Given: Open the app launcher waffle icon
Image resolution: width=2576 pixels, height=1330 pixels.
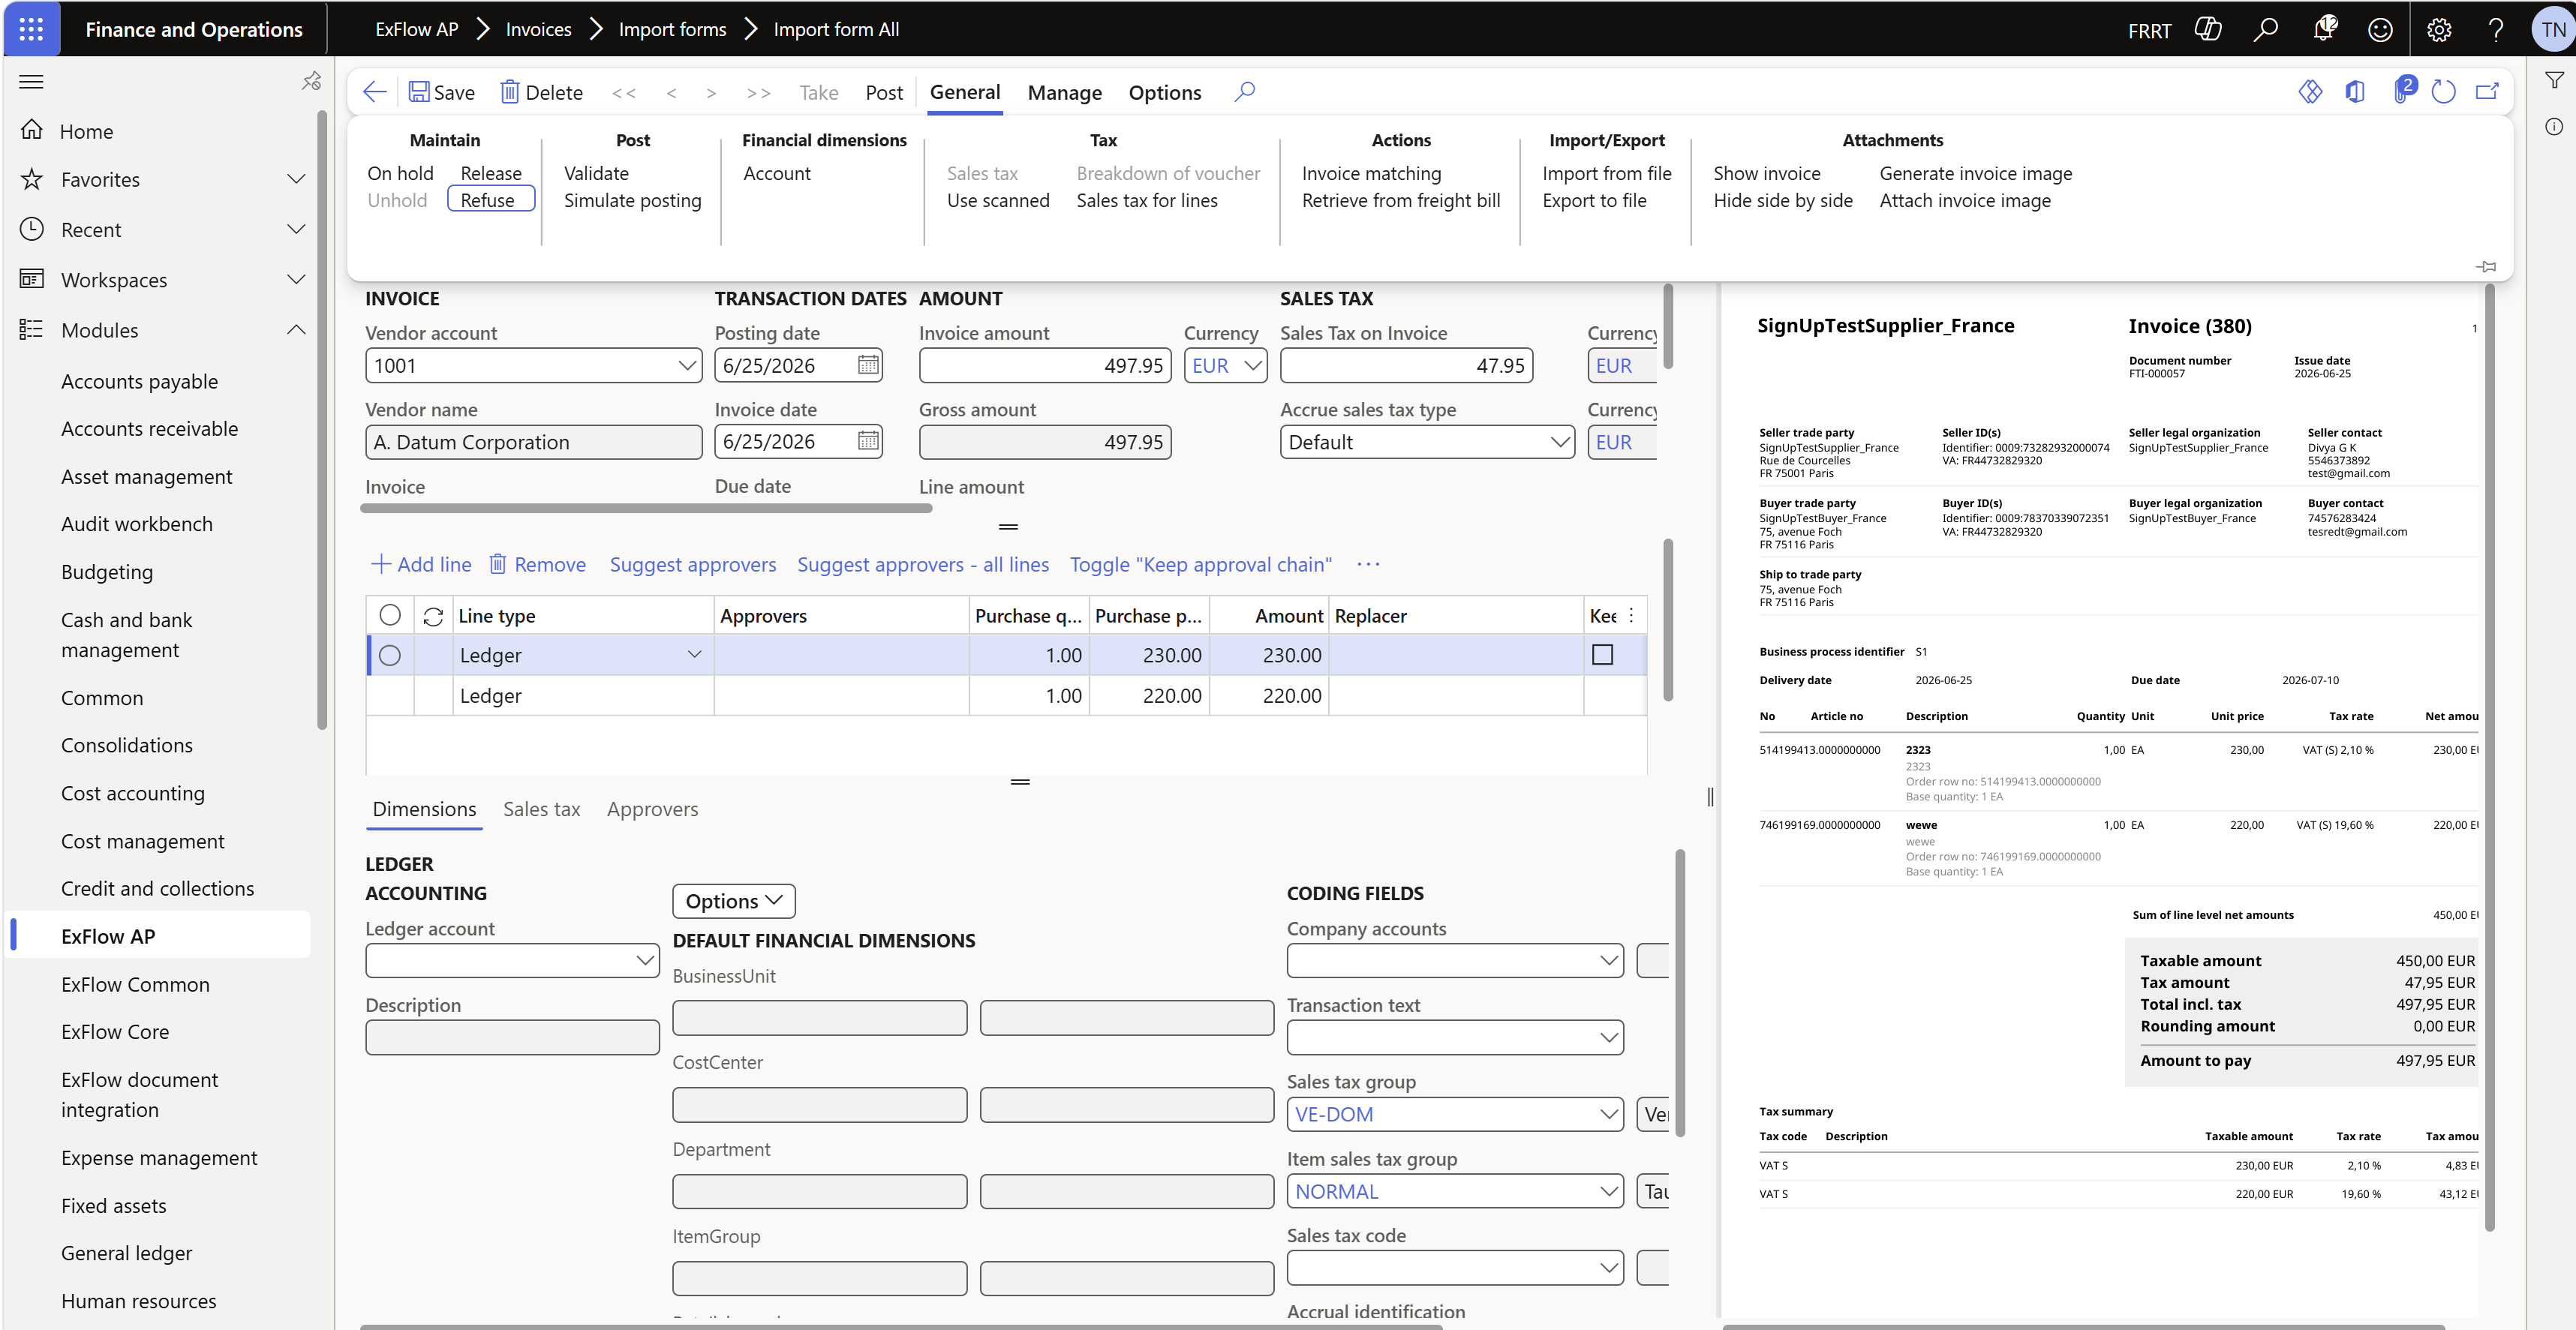Looking at the screenshot, I should (31, 29).
